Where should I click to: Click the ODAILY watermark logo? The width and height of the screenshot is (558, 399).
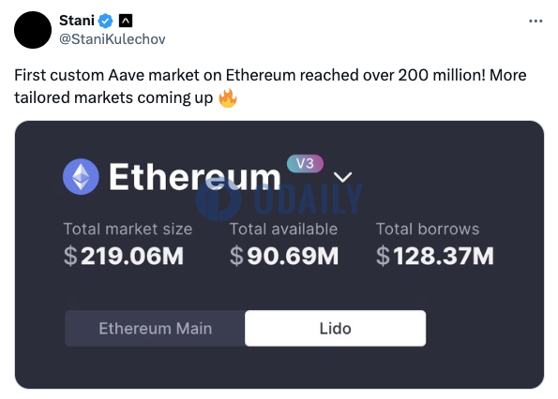[279, 199]
